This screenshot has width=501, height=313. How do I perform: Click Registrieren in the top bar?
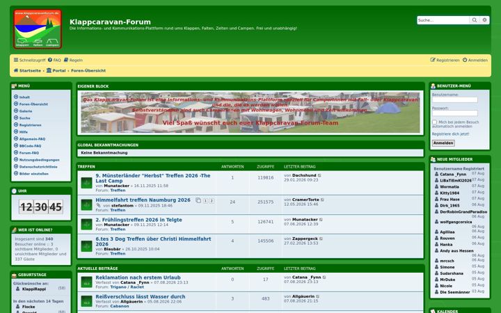445,60
